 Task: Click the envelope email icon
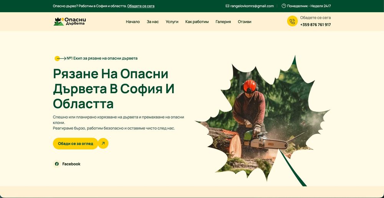[227, 6]
